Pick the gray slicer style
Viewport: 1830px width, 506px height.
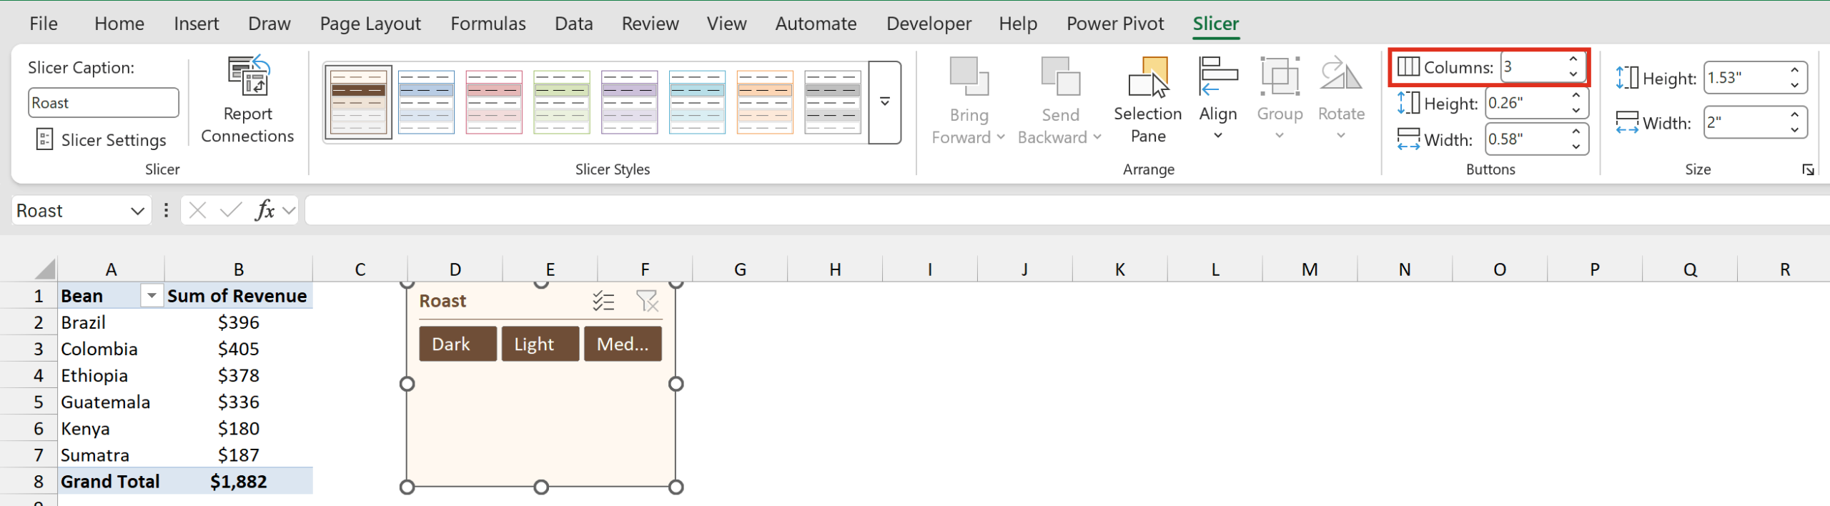coord(833,102)
